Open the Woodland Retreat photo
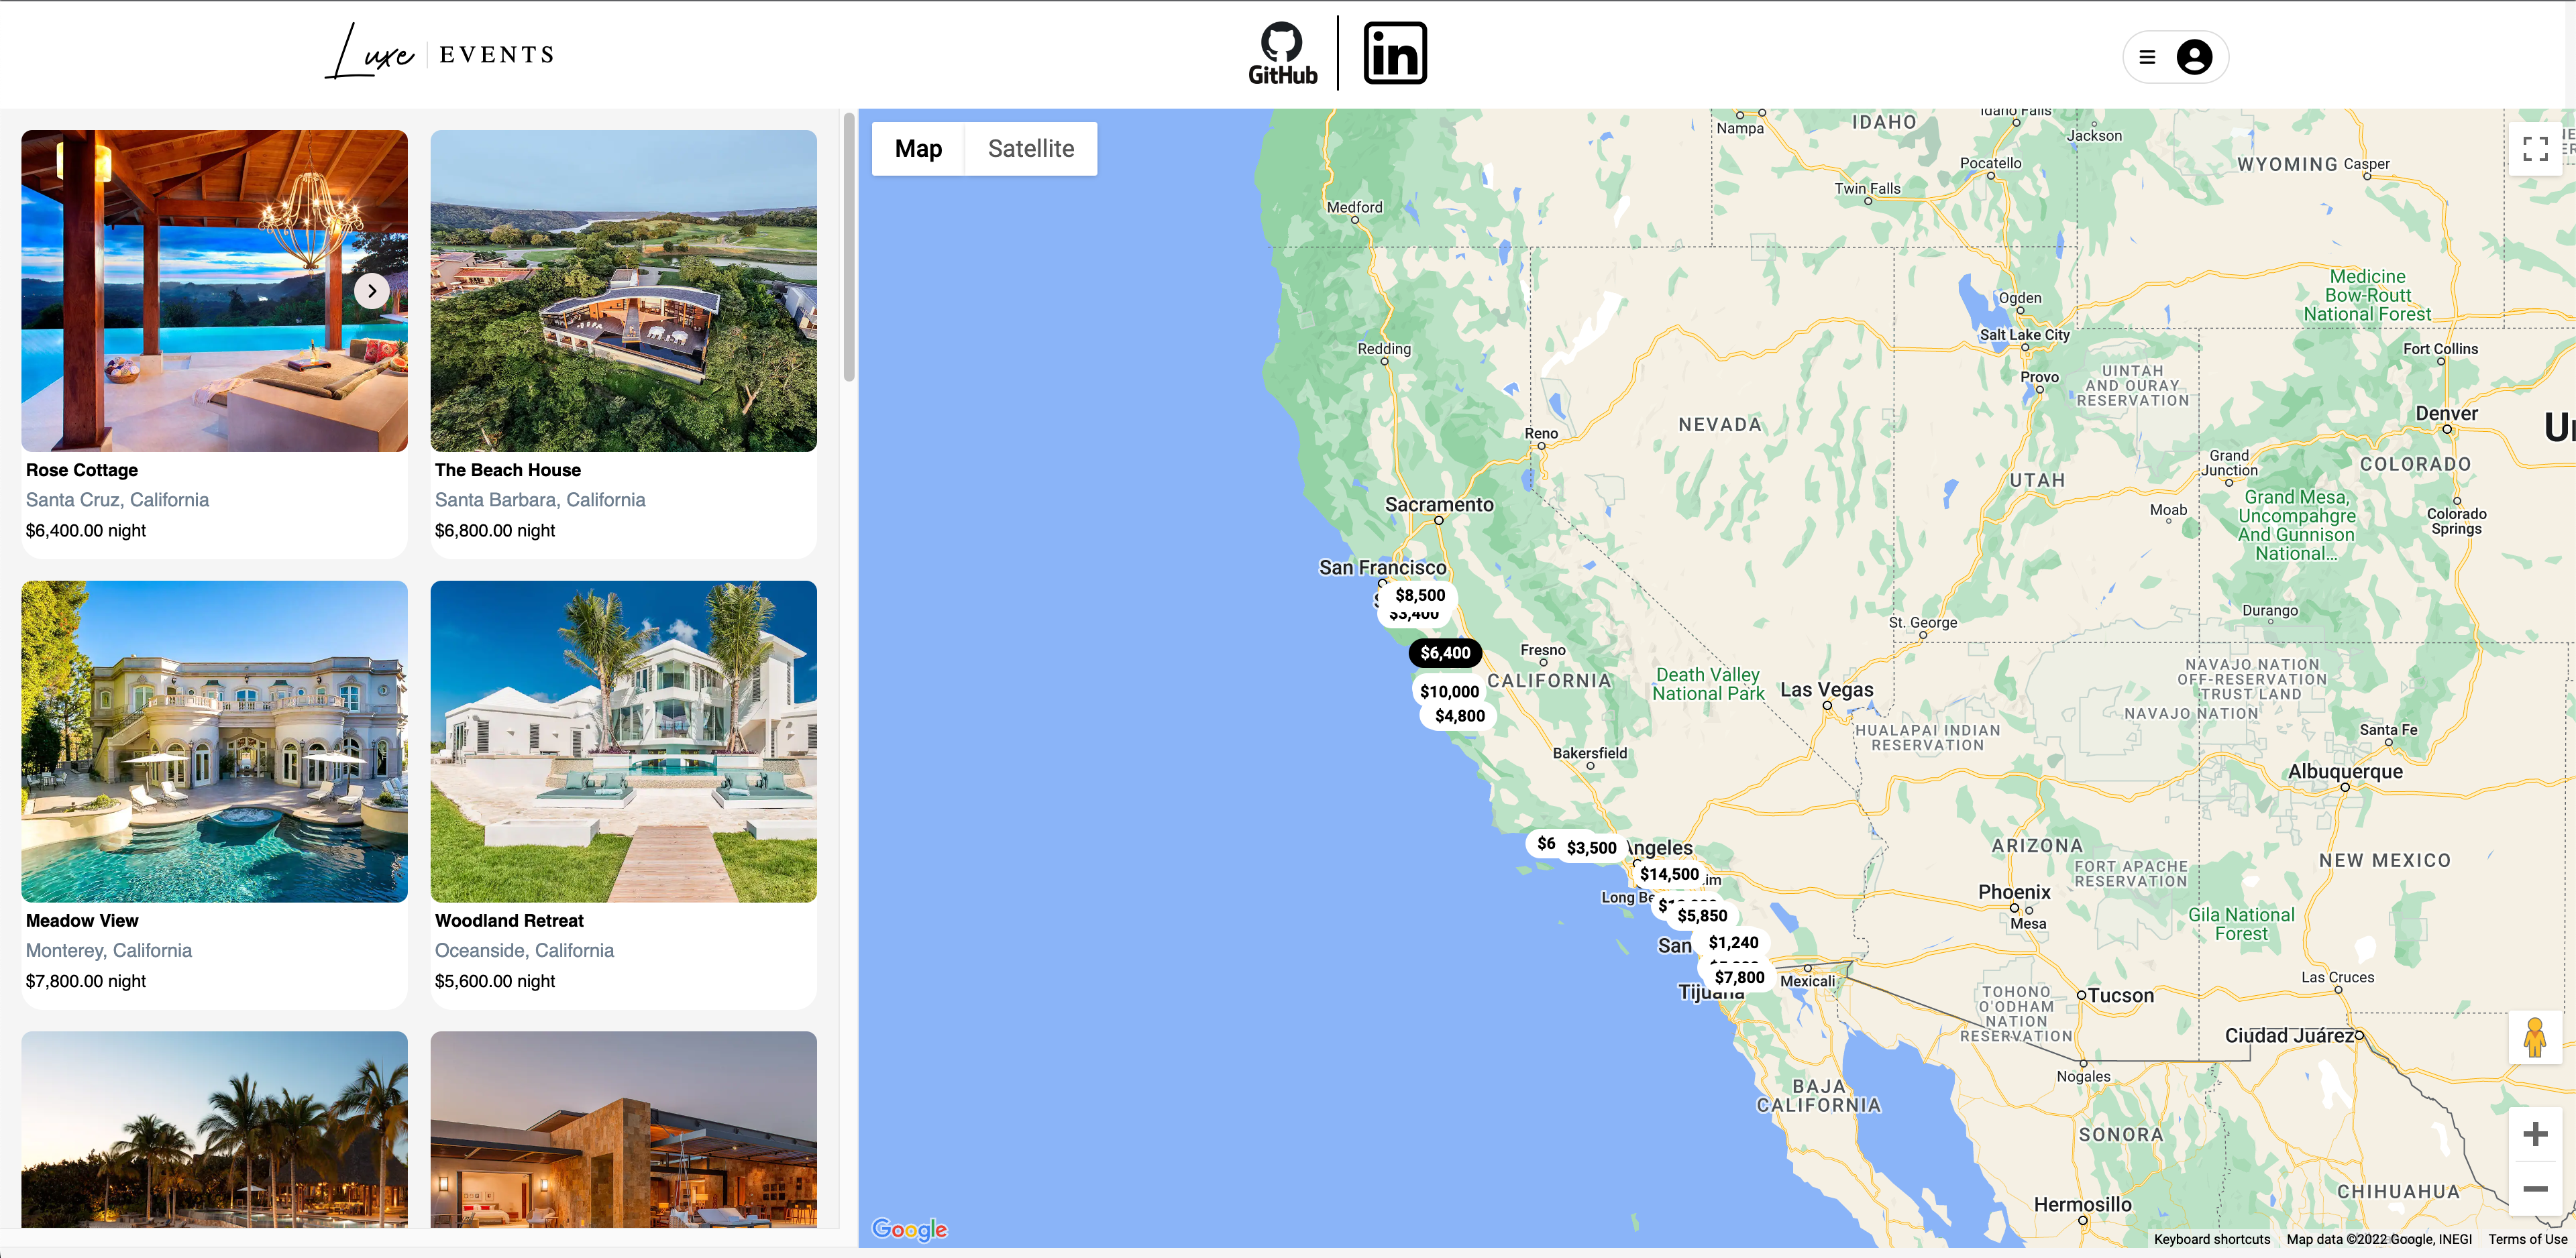2576x1258 pixels. pyautogui.click(x=623, y=741)
